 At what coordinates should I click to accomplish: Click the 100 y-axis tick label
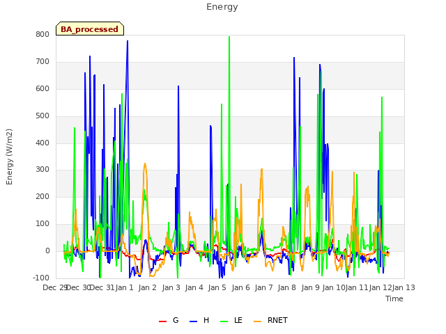point(43,224)
